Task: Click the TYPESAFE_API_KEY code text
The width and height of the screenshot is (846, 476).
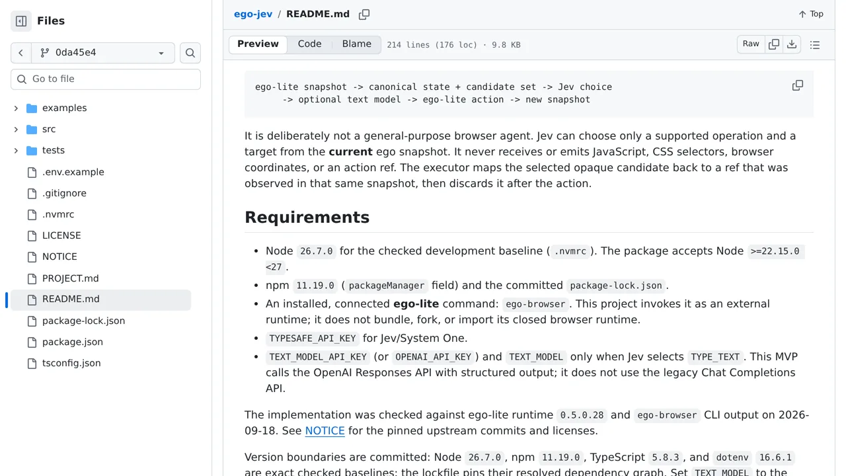Action: [x=313, y=338]
